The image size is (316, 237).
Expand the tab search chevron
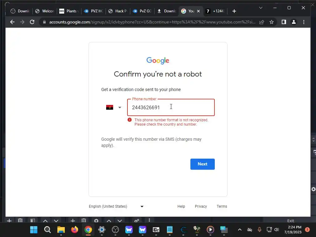coord(260,8)
